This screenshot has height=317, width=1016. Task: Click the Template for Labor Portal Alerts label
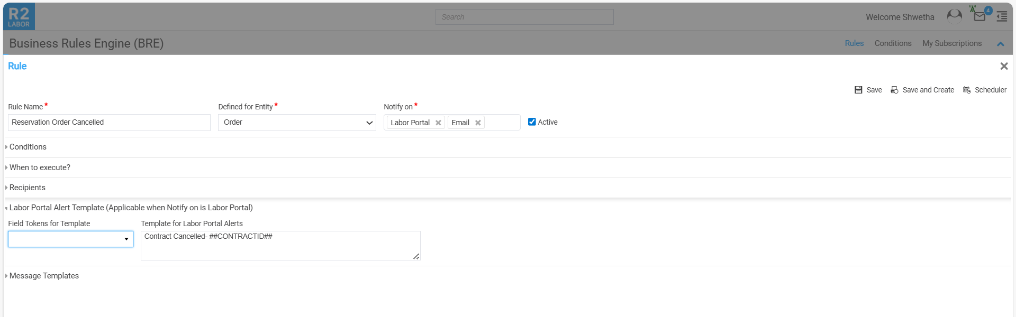coord(192,223)
